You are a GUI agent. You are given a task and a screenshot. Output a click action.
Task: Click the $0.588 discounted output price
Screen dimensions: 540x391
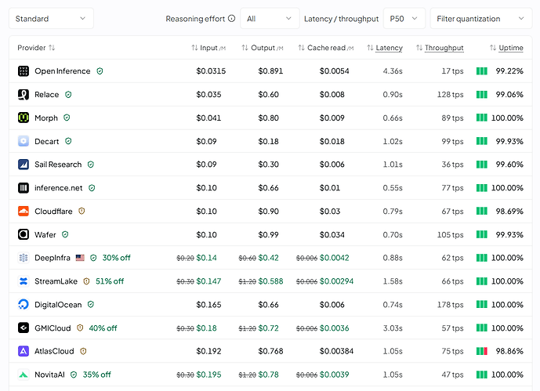[270, 281]
